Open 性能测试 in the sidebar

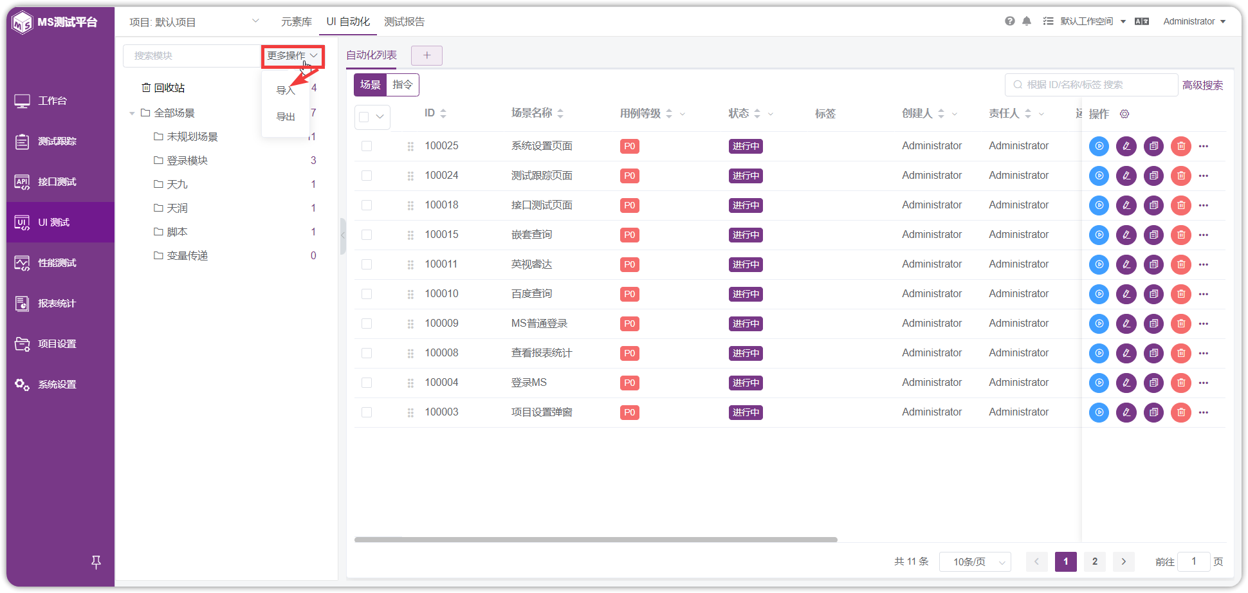tap(60, 263)
